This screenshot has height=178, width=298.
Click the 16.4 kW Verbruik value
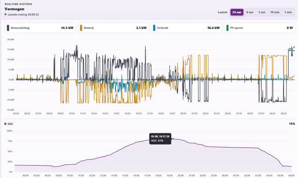click(x=213, y=28)
